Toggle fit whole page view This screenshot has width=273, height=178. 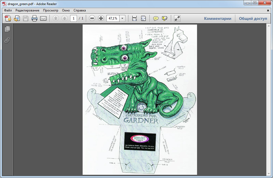pos(143,18)
